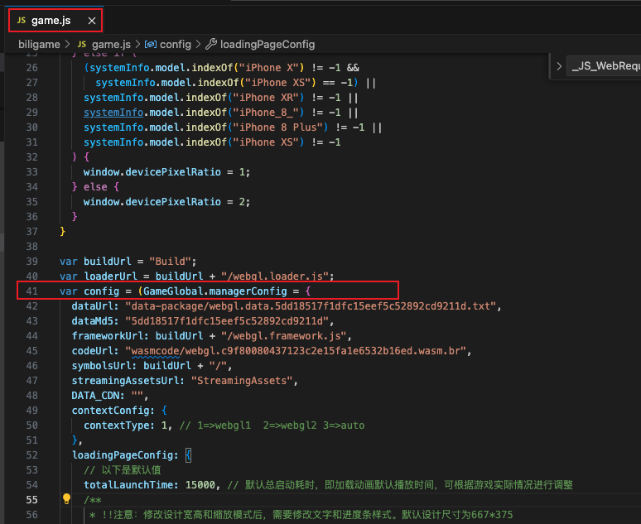Focus the _JS_WebRequ search input
Screen dimensions: 641x524
pos(604,65)
